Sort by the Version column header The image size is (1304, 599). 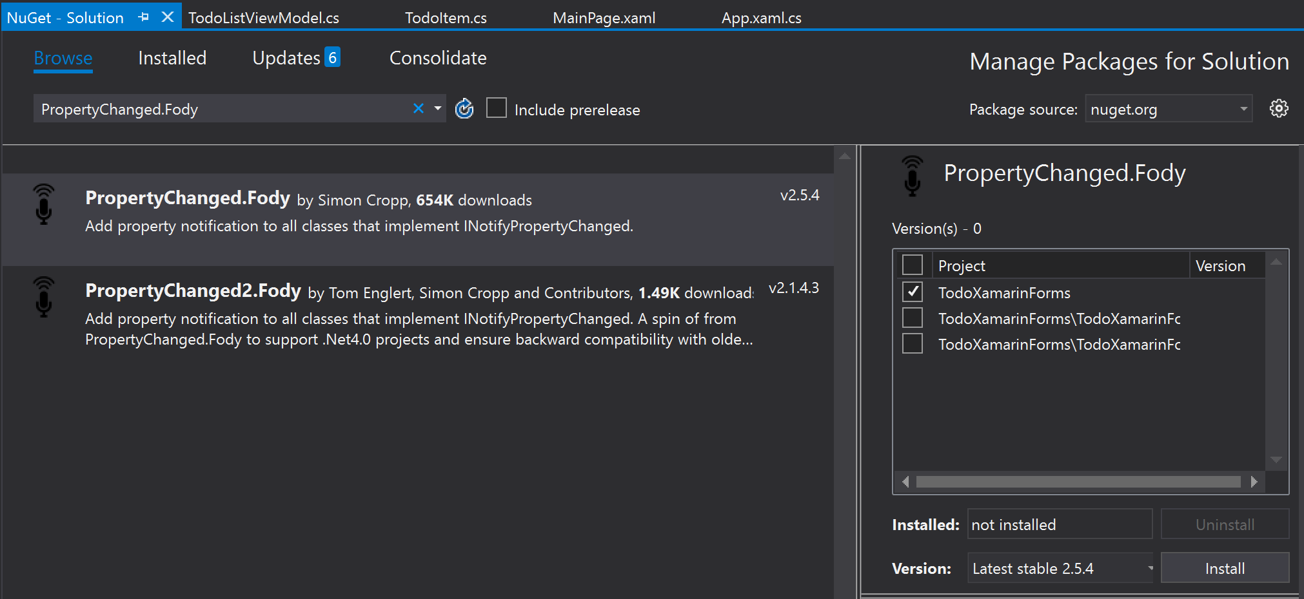(x=1227, y=265)
